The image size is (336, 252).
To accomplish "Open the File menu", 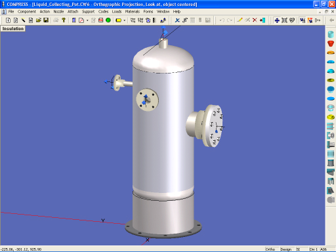I will (x=11, y=12).
